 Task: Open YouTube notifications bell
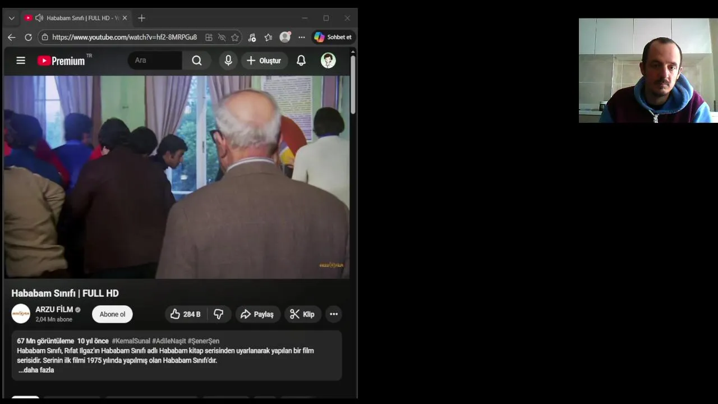[301, 61]
